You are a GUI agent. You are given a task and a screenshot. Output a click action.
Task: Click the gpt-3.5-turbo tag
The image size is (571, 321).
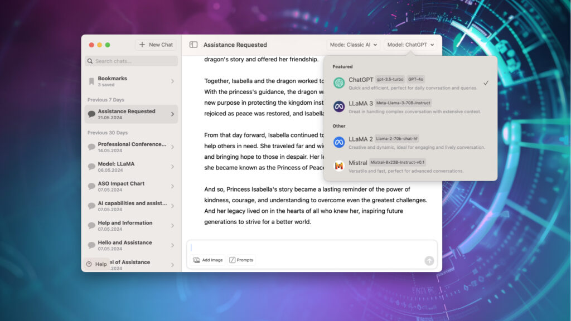[390, 79]
